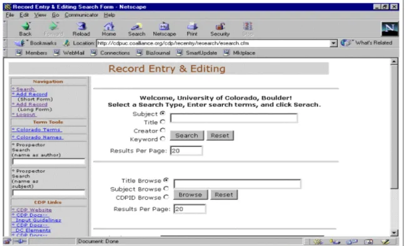This screenshot has width=406, height=246.
Task: Select the Creator search radio button
Action: [x=163, y=130]
